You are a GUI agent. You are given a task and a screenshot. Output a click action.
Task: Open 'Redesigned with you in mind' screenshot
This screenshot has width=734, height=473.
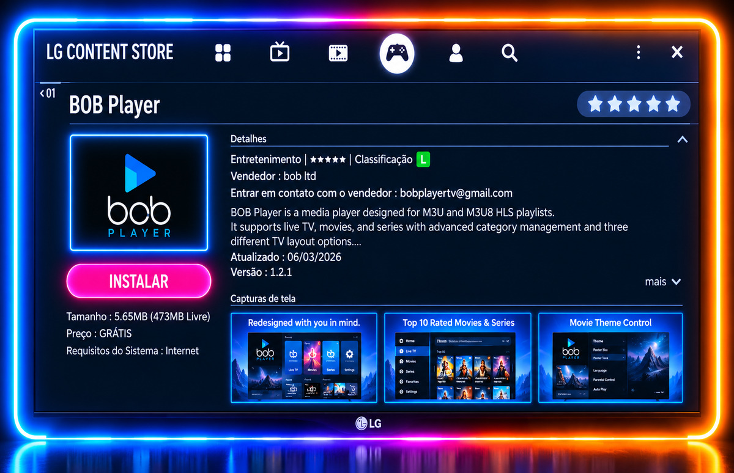pyautogui.click(x=304, y=358)
